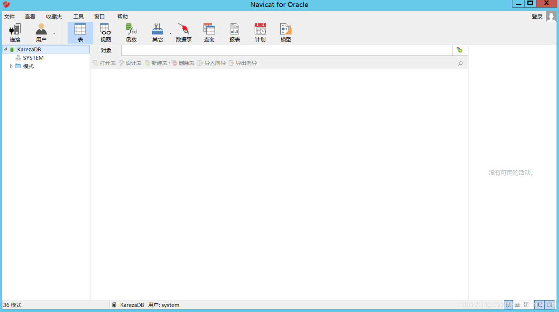Select the 对象 (Objects) tab
559x312 pixels.
106,50
